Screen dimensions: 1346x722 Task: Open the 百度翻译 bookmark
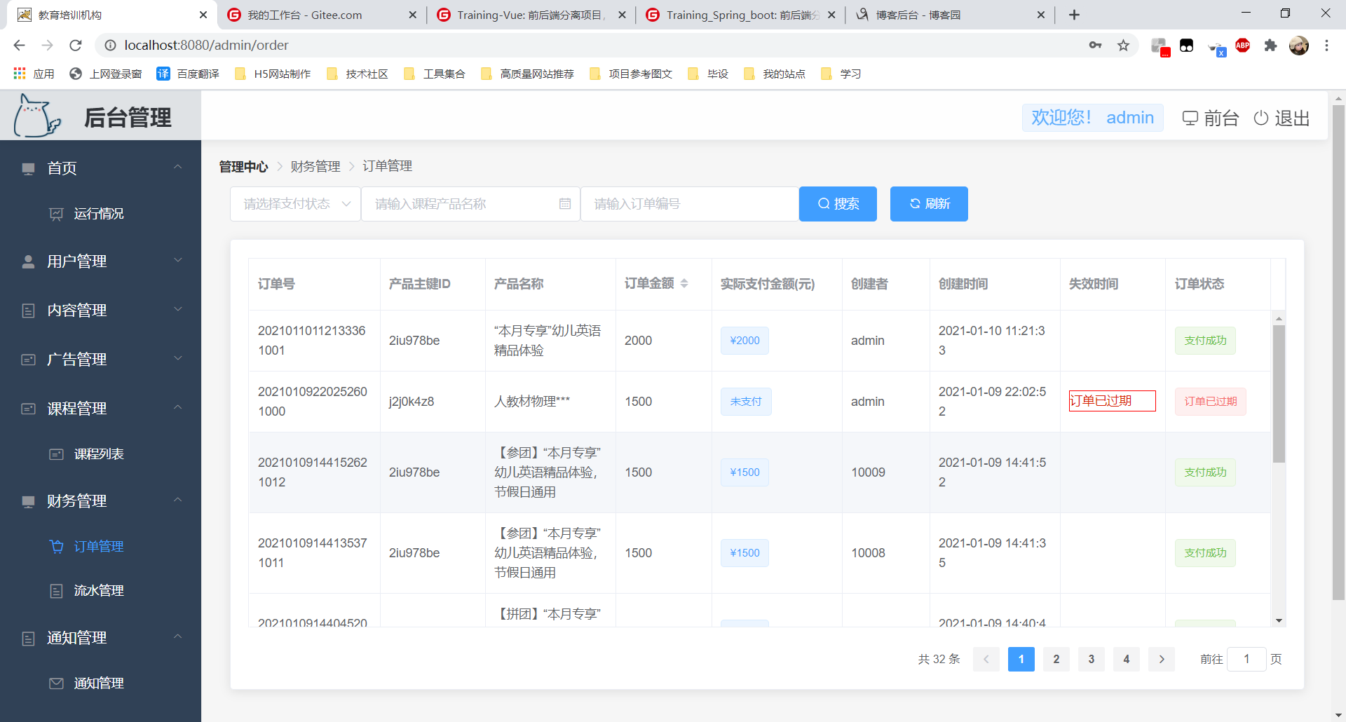[188, 74]
